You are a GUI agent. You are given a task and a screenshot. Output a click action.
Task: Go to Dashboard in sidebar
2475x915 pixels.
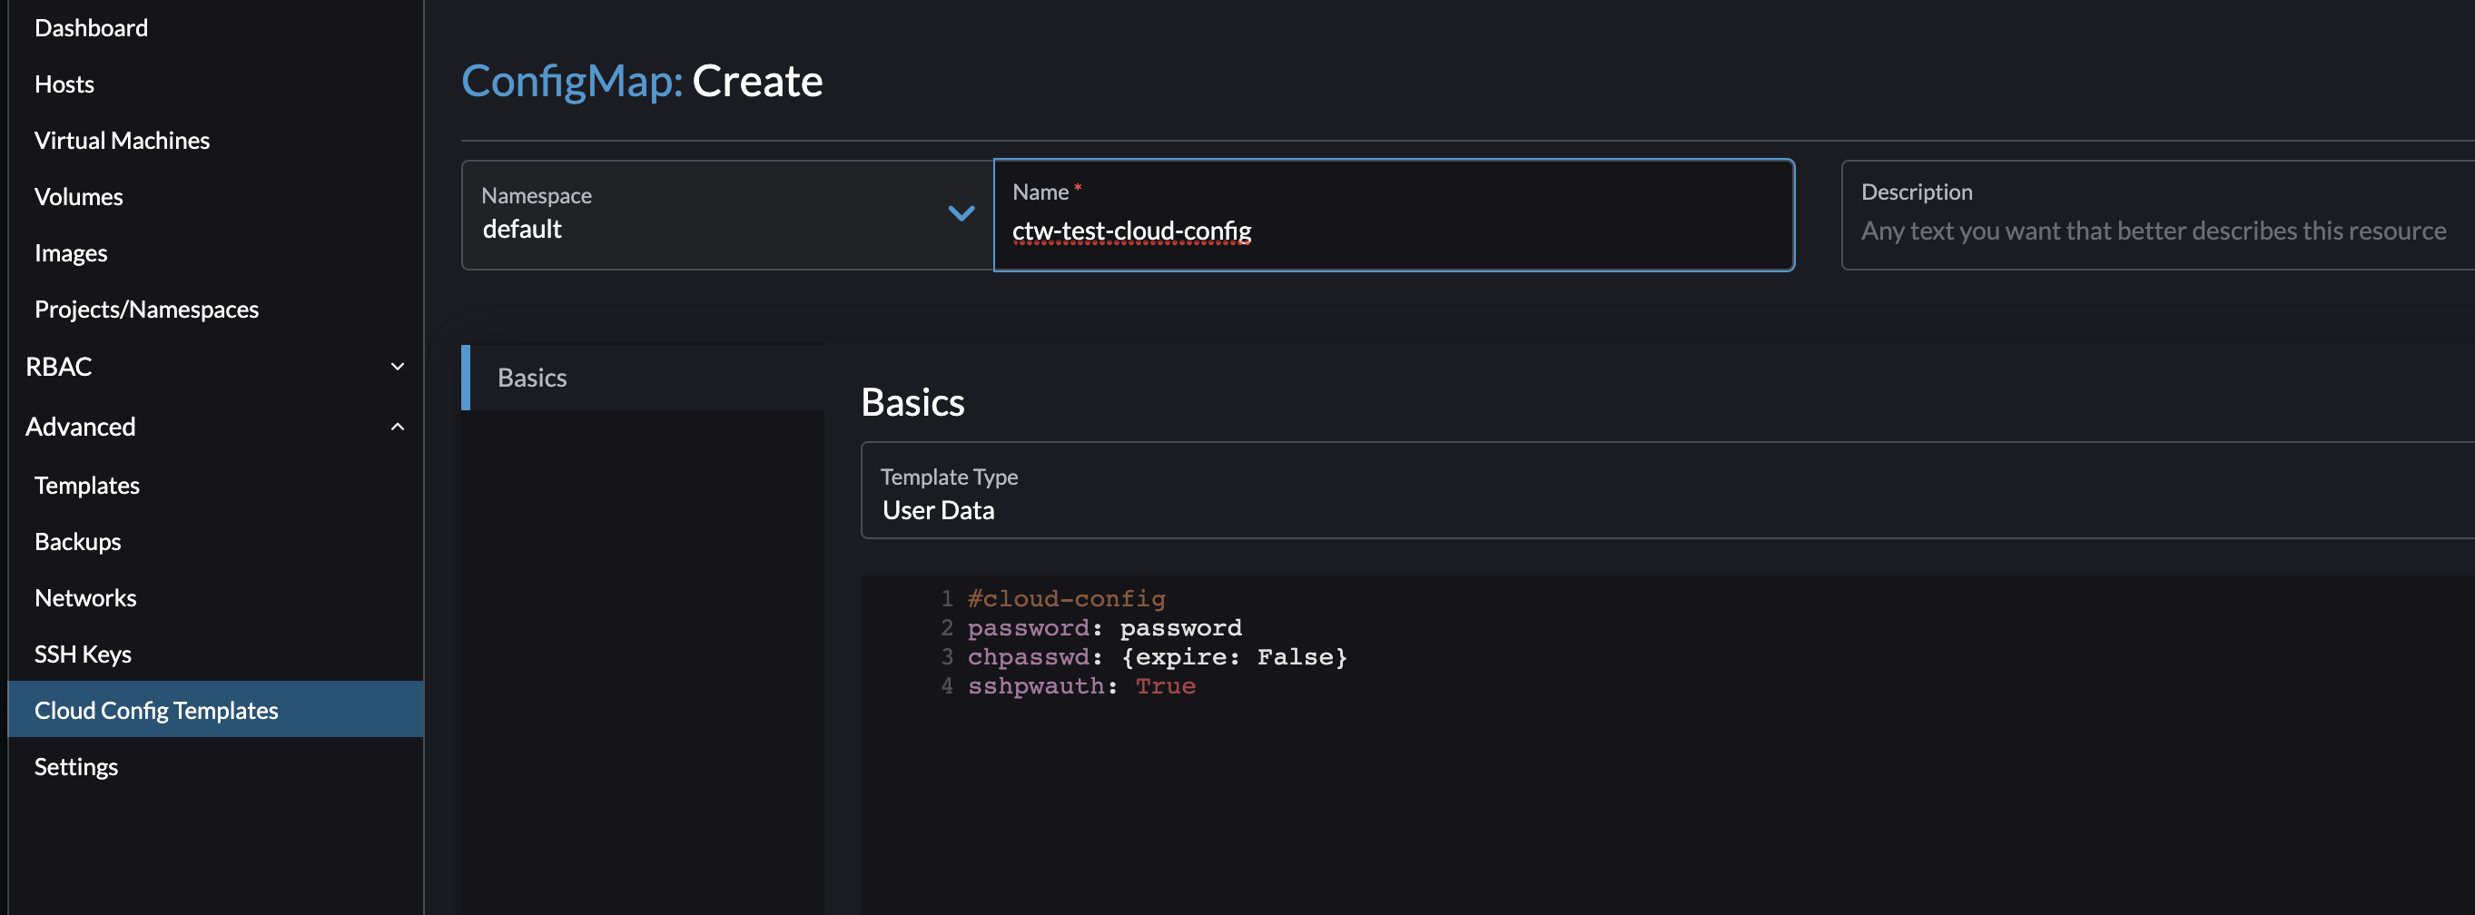pyautogui.click(x=92, y=28)
